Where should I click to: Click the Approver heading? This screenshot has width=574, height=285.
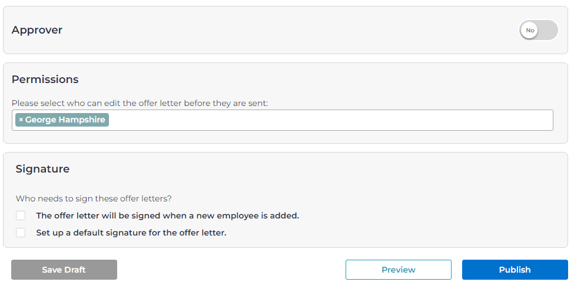[37, 30]
